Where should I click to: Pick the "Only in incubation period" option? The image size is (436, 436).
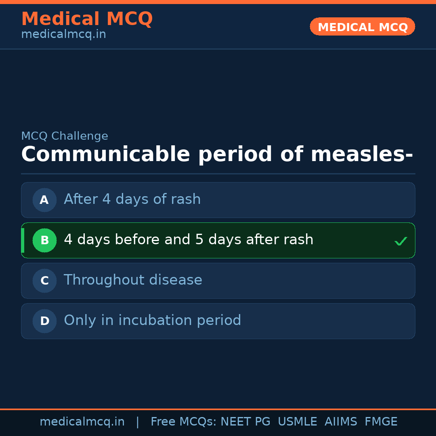pos(152,321)
